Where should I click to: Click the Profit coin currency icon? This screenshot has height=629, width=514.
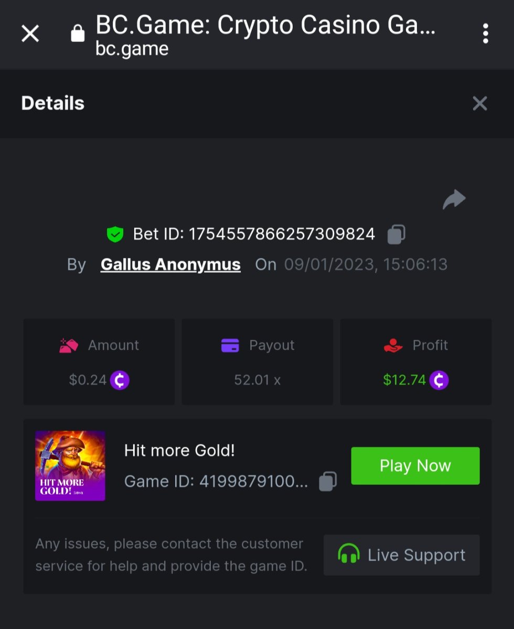click(439, 380)
